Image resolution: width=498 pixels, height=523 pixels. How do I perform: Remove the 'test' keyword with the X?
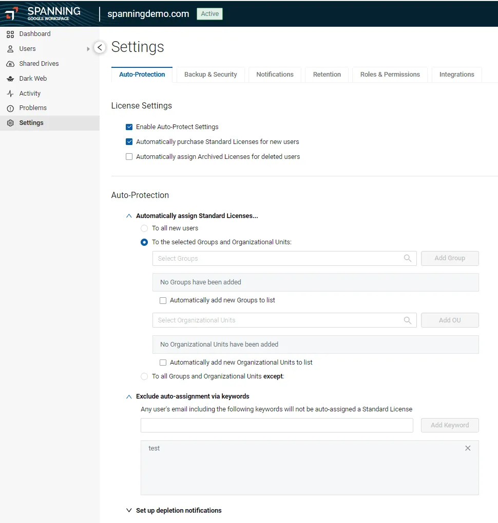(468, 448)
